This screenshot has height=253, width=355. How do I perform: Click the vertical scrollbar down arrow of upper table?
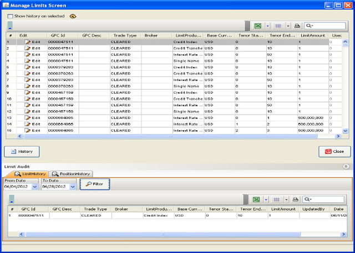click(x=345, y=131)
